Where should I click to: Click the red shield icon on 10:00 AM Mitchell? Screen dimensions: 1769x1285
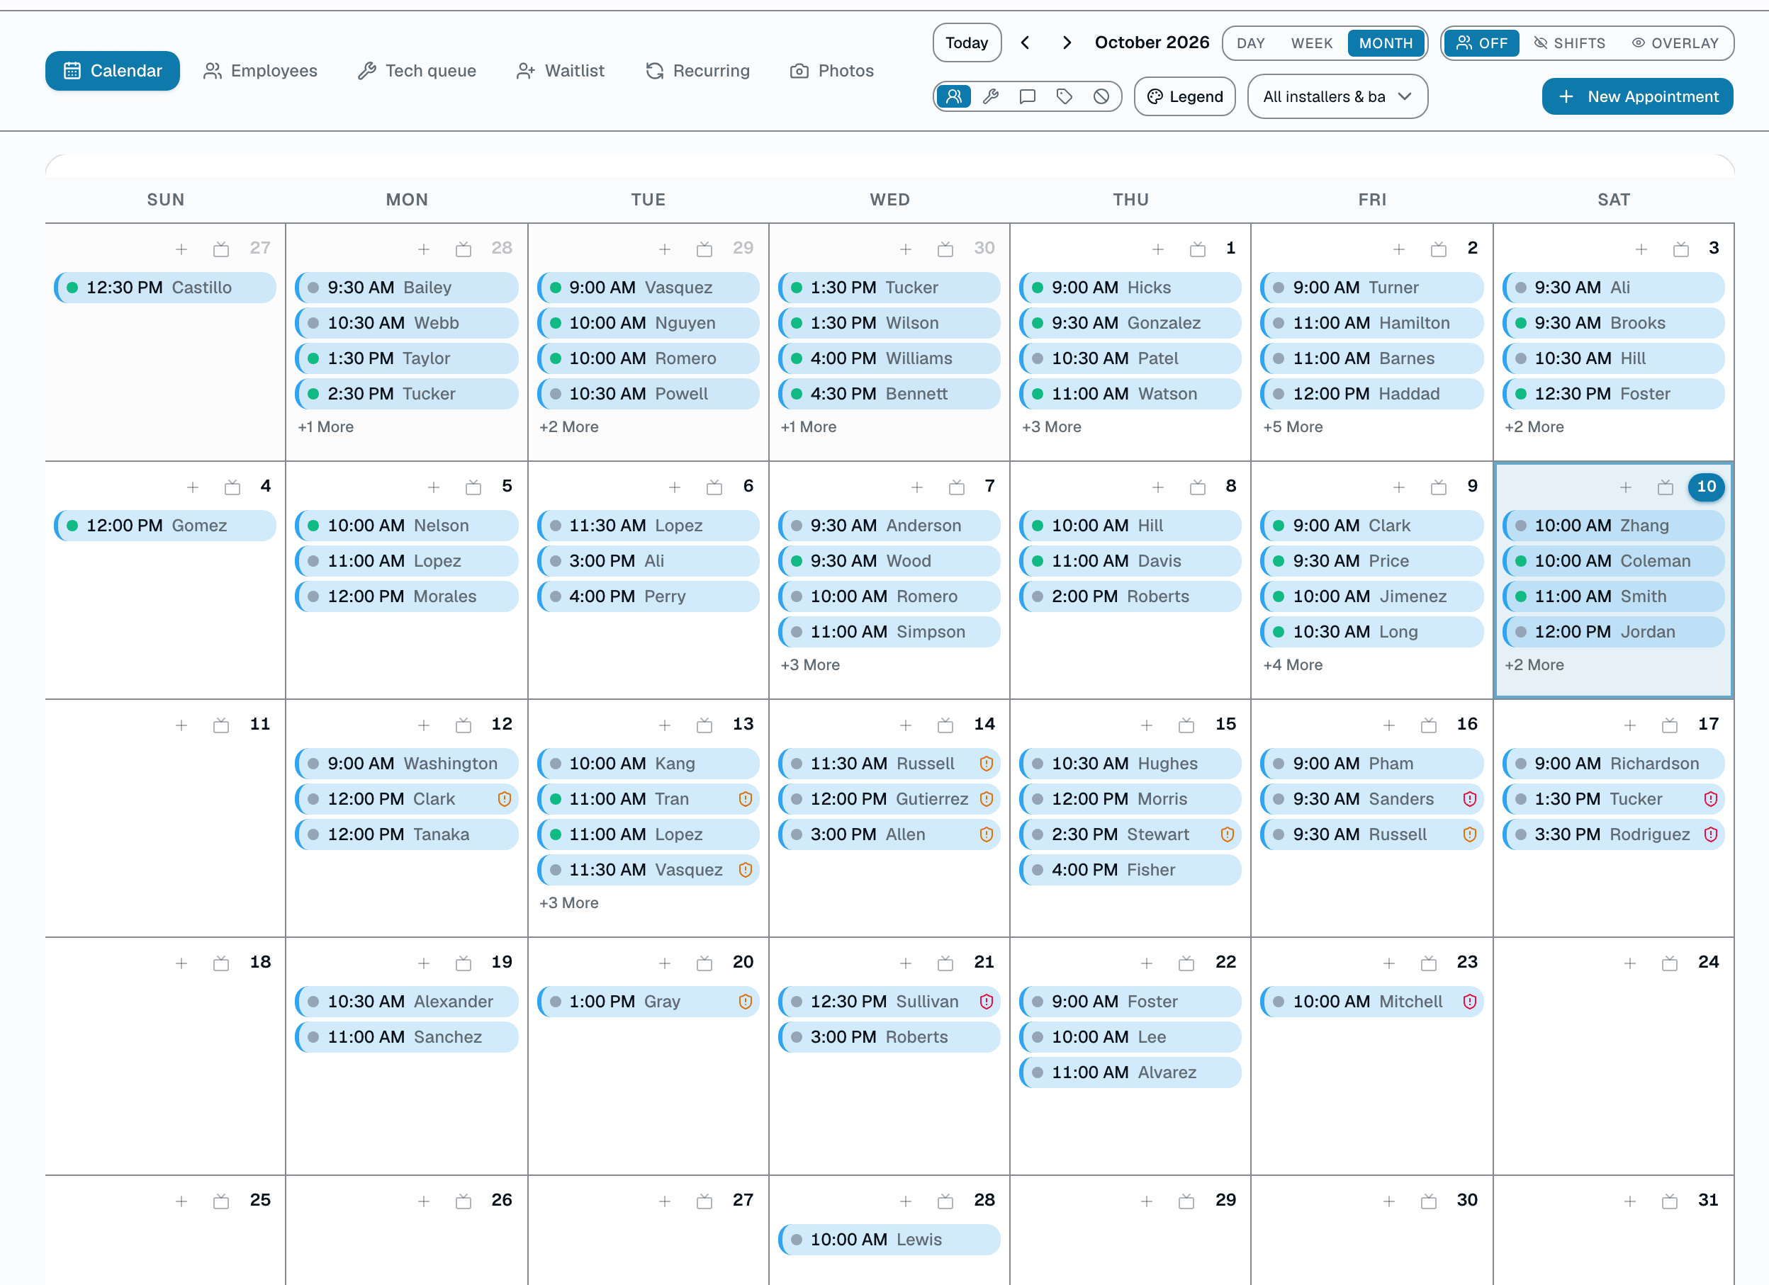[x=1469, y=1001]
